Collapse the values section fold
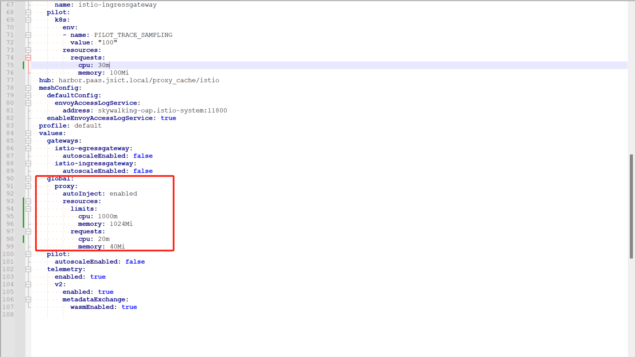The image size is (635, 357). [x=28, y=133]
